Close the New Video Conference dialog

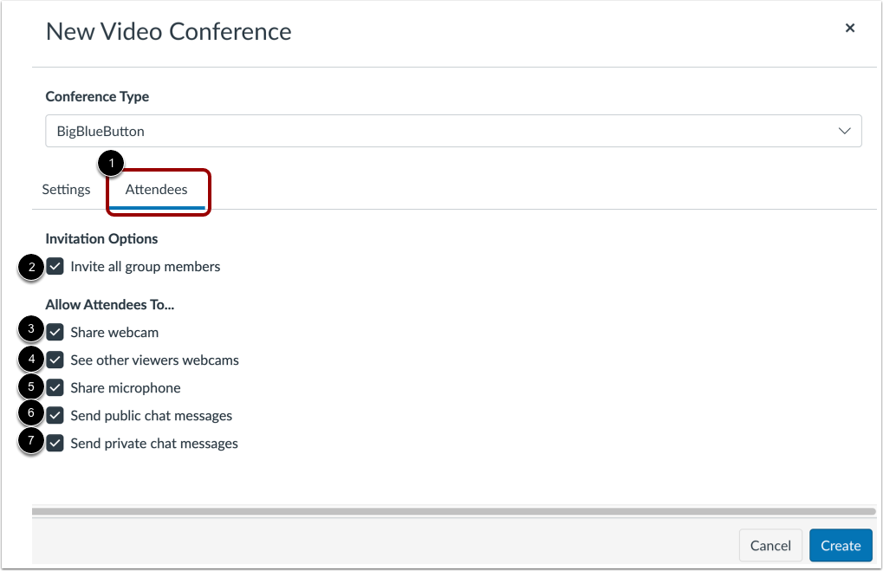pos(849,27)
